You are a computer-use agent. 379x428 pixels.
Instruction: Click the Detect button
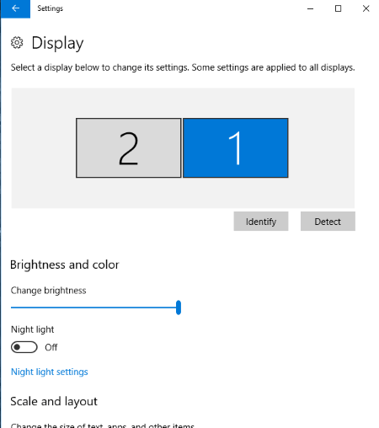328,222
